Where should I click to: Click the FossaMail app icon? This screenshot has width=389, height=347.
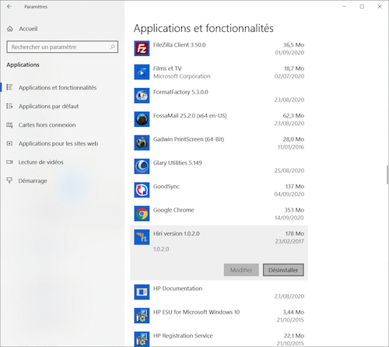tap(142, 119)
